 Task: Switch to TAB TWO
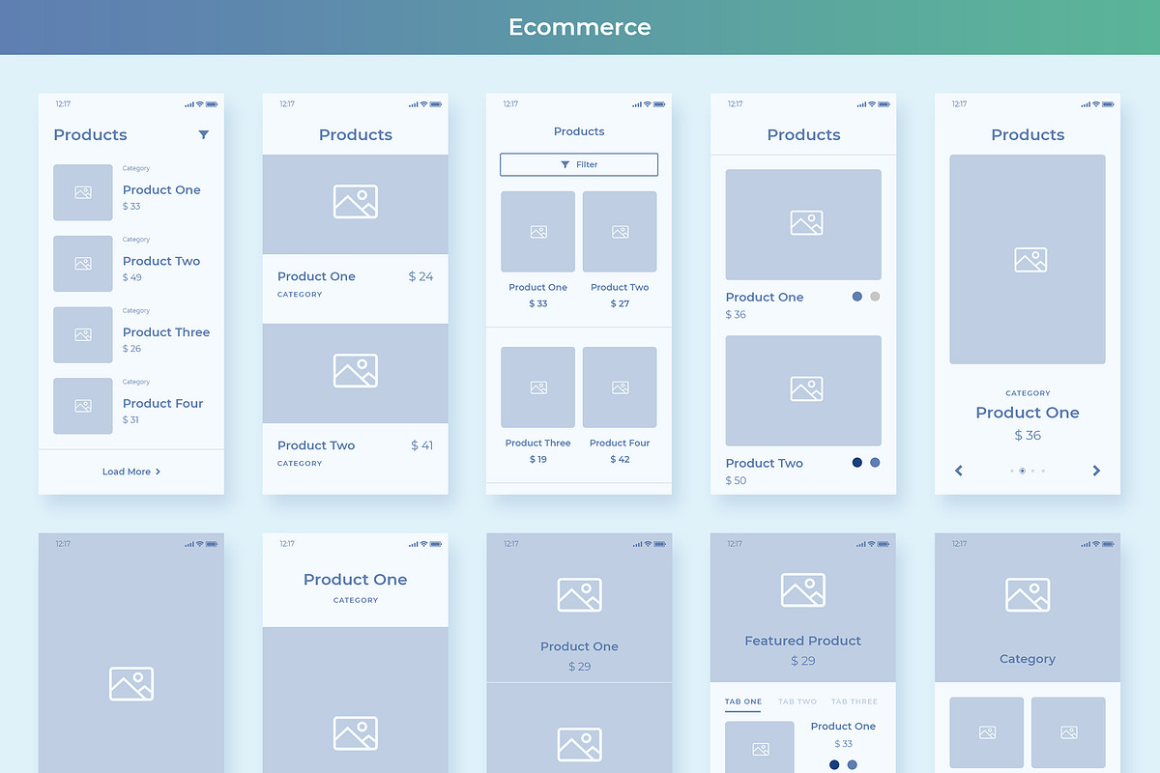tap(798, 701)
